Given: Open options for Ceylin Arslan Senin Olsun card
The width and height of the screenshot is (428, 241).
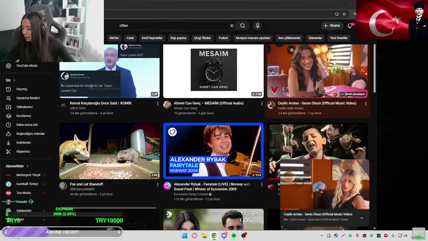Looking at the screenshot, I should [365, 104].
